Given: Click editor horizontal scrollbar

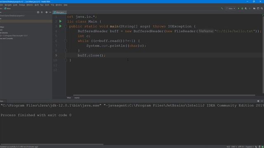Looking at the screenshot, I should click(164, 95).
